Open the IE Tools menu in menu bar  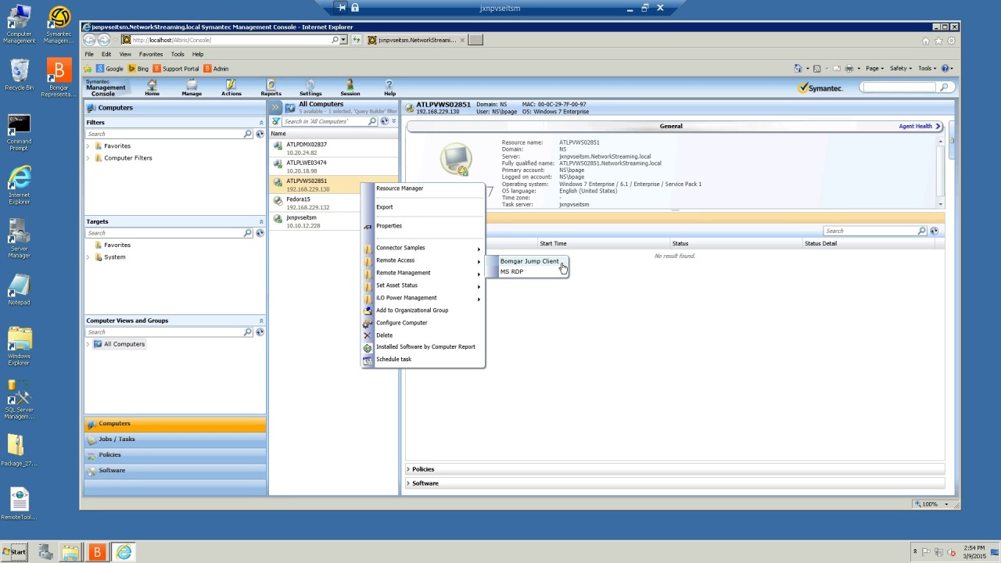pyautogui.click(x=178, y=55)
